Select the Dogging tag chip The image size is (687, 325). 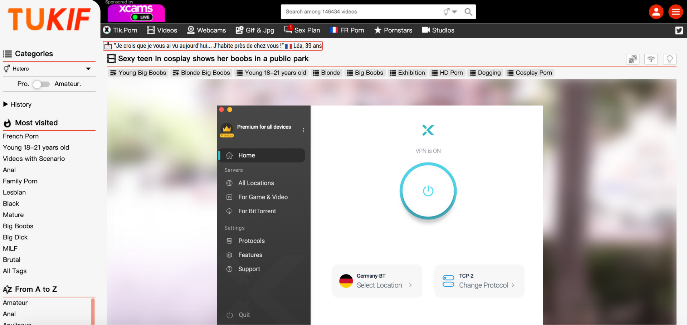485,73
